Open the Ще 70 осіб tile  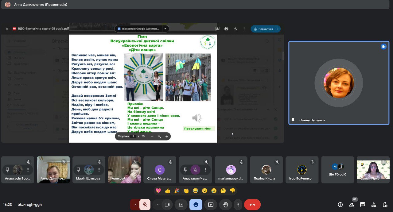click(x=337, y=170)
